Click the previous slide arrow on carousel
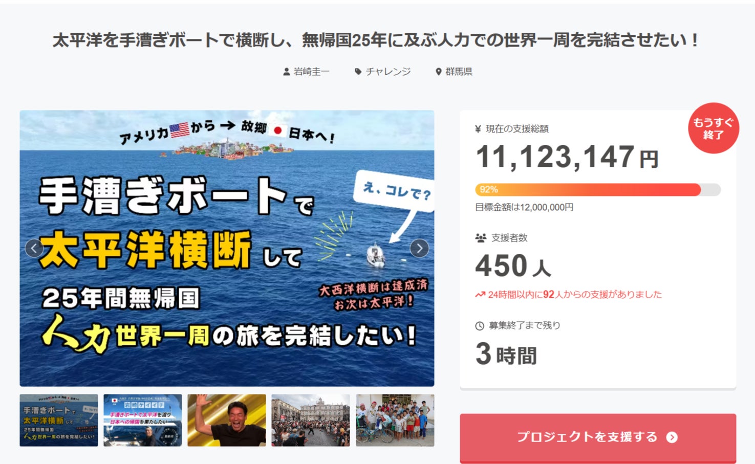The image size is (755, 464). [34, 249]
